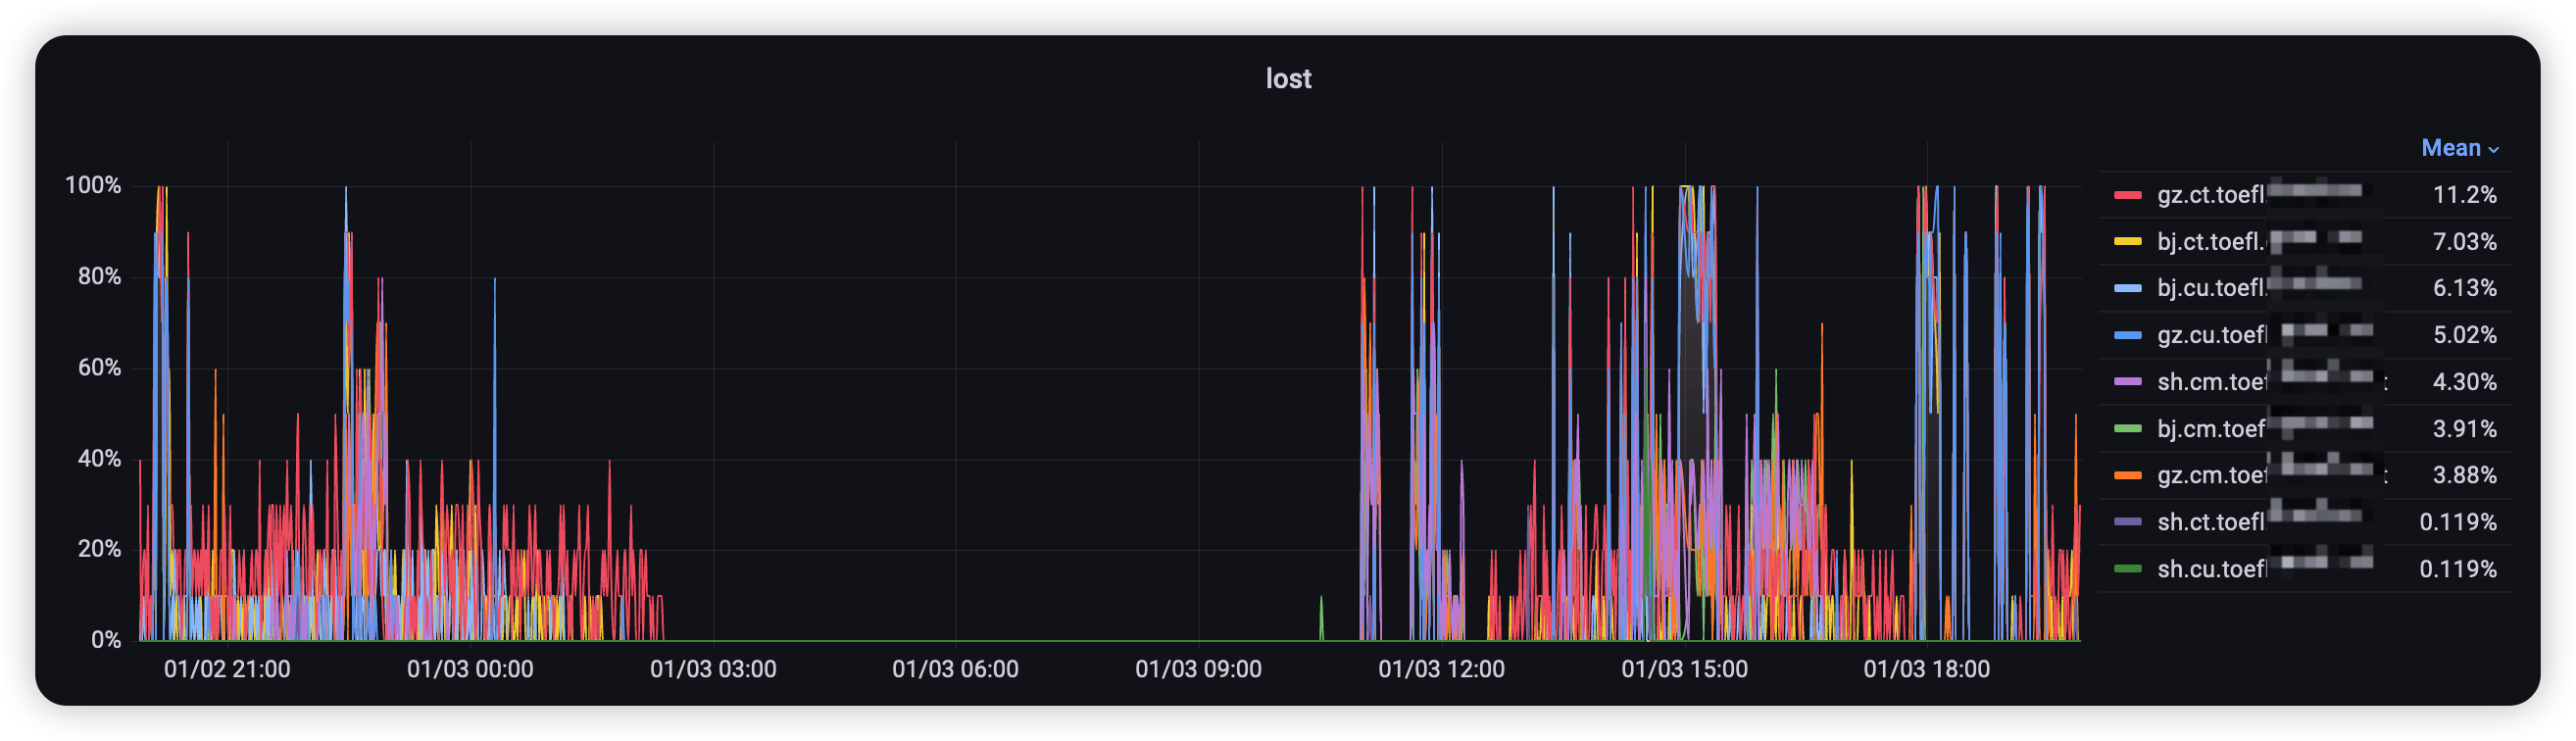This screenshot has width=2576, height=741.
Task: Click the light blue bj.cu.toefl color swatch
Action: pos(2127,288)
